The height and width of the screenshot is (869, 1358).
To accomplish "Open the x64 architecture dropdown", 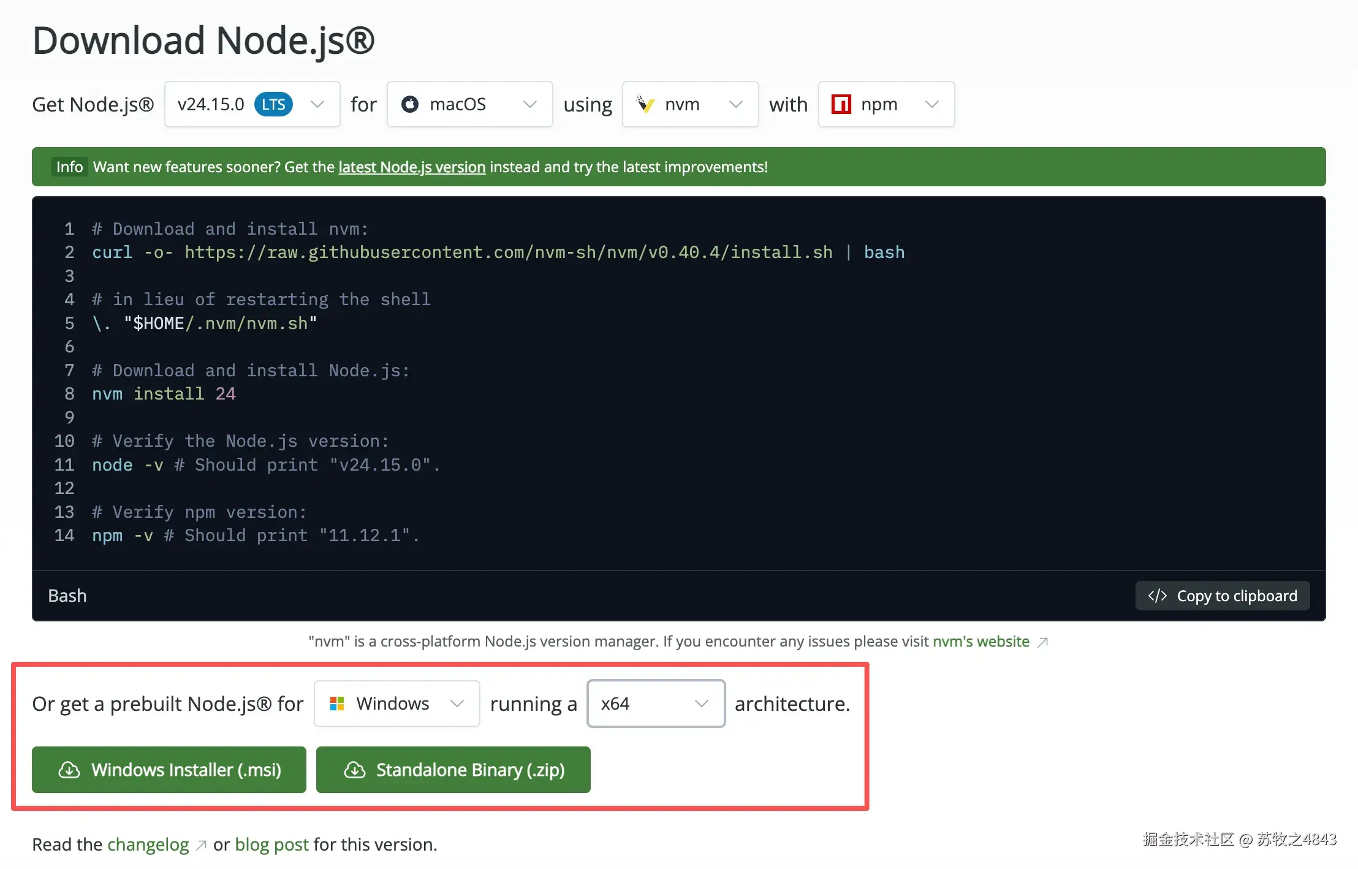I will 656,704.
